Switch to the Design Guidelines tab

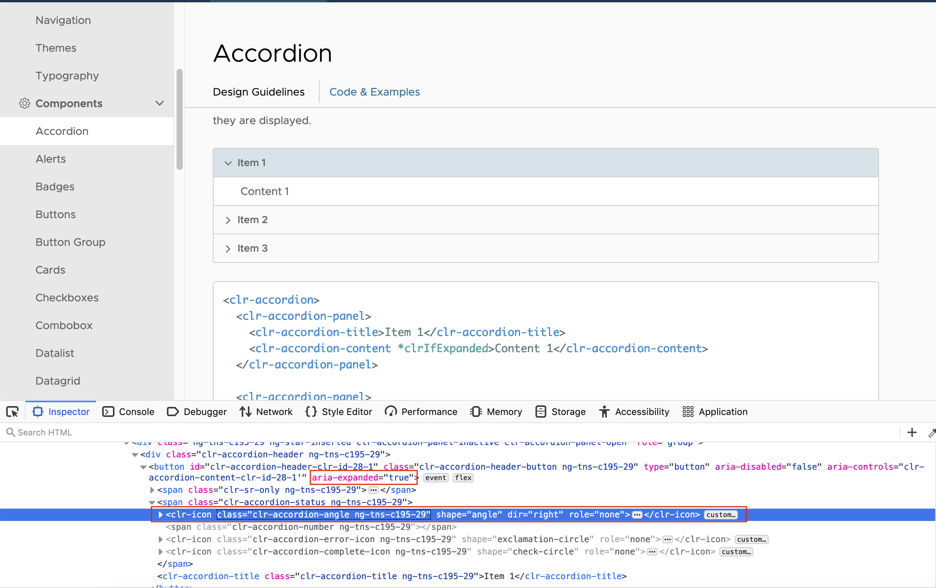click(259, 92)
